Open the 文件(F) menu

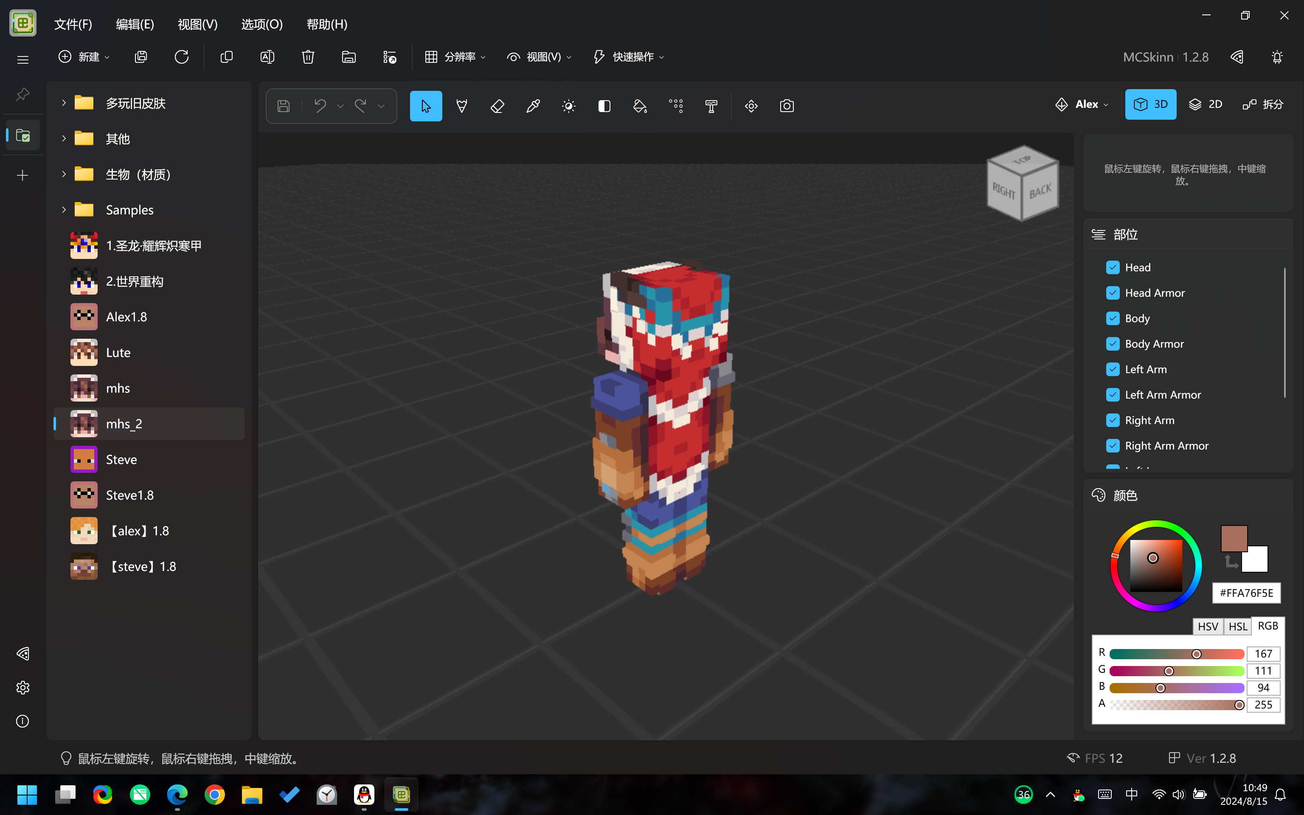coord(73,24)
